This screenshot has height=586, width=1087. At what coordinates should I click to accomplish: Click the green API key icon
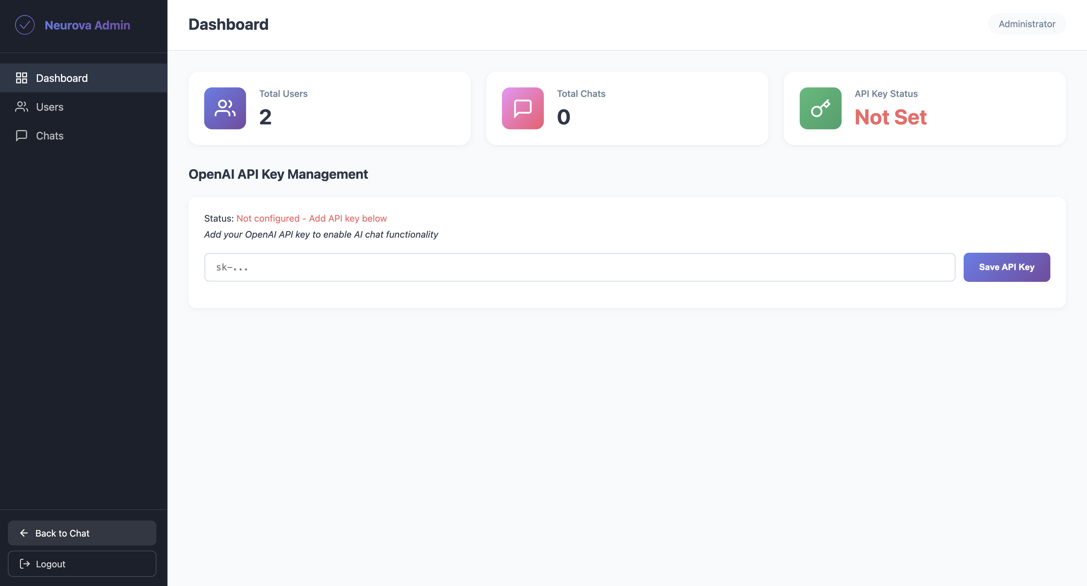[x=820, y=108]
